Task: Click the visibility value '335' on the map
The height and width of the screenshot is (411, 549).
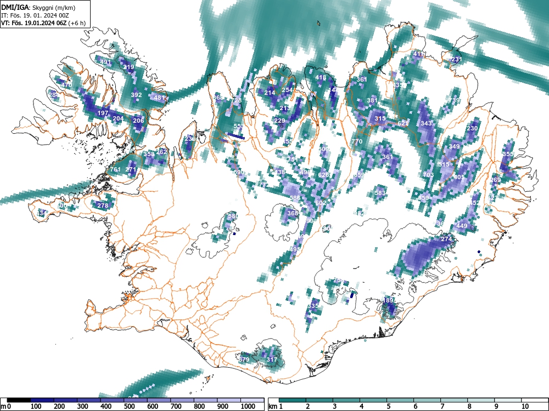Action: [313, 306]
